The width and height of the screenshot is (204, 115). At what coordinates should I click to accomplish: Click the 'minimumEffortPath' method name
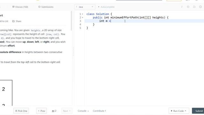coord(124,18)
